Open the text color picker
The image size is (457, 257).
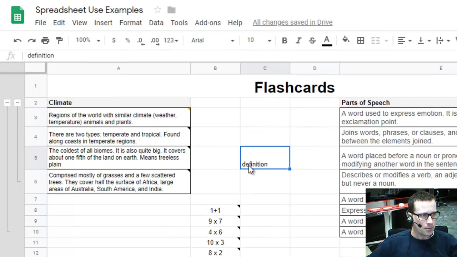coord(327,41)
